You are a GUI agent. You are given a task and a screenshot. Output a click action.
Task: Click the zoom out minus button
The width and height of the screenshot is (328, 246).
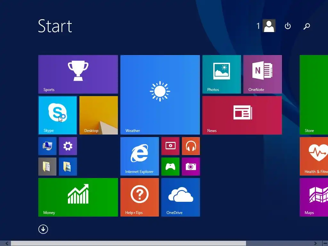[325, 243]
